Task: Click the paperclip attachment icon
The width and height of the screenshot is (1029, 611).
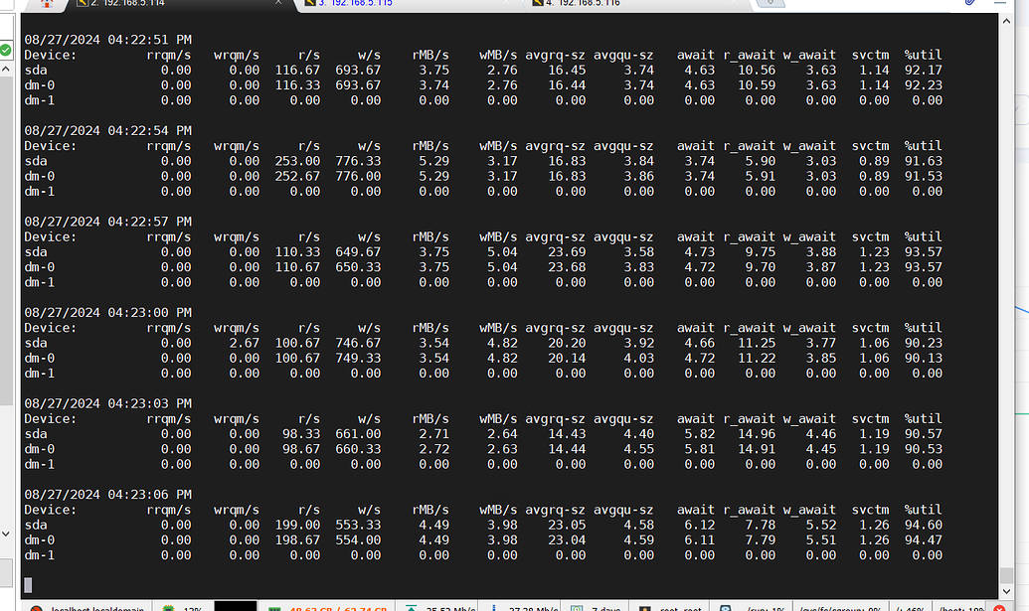Action: coord(969,4)
